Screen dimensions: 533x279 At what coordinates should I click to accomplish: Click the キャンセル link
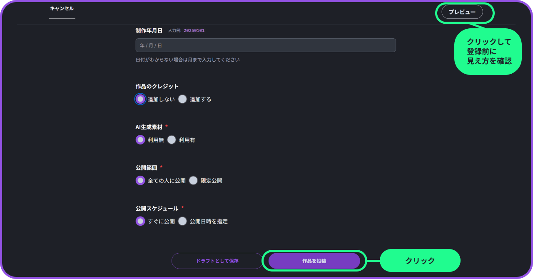pos(62,8)
